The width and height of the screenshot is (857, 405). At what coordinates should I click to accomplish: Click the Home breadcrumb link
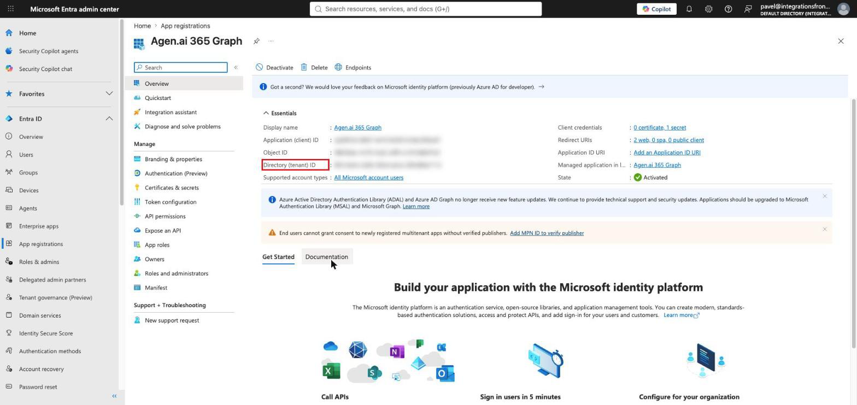142,26
